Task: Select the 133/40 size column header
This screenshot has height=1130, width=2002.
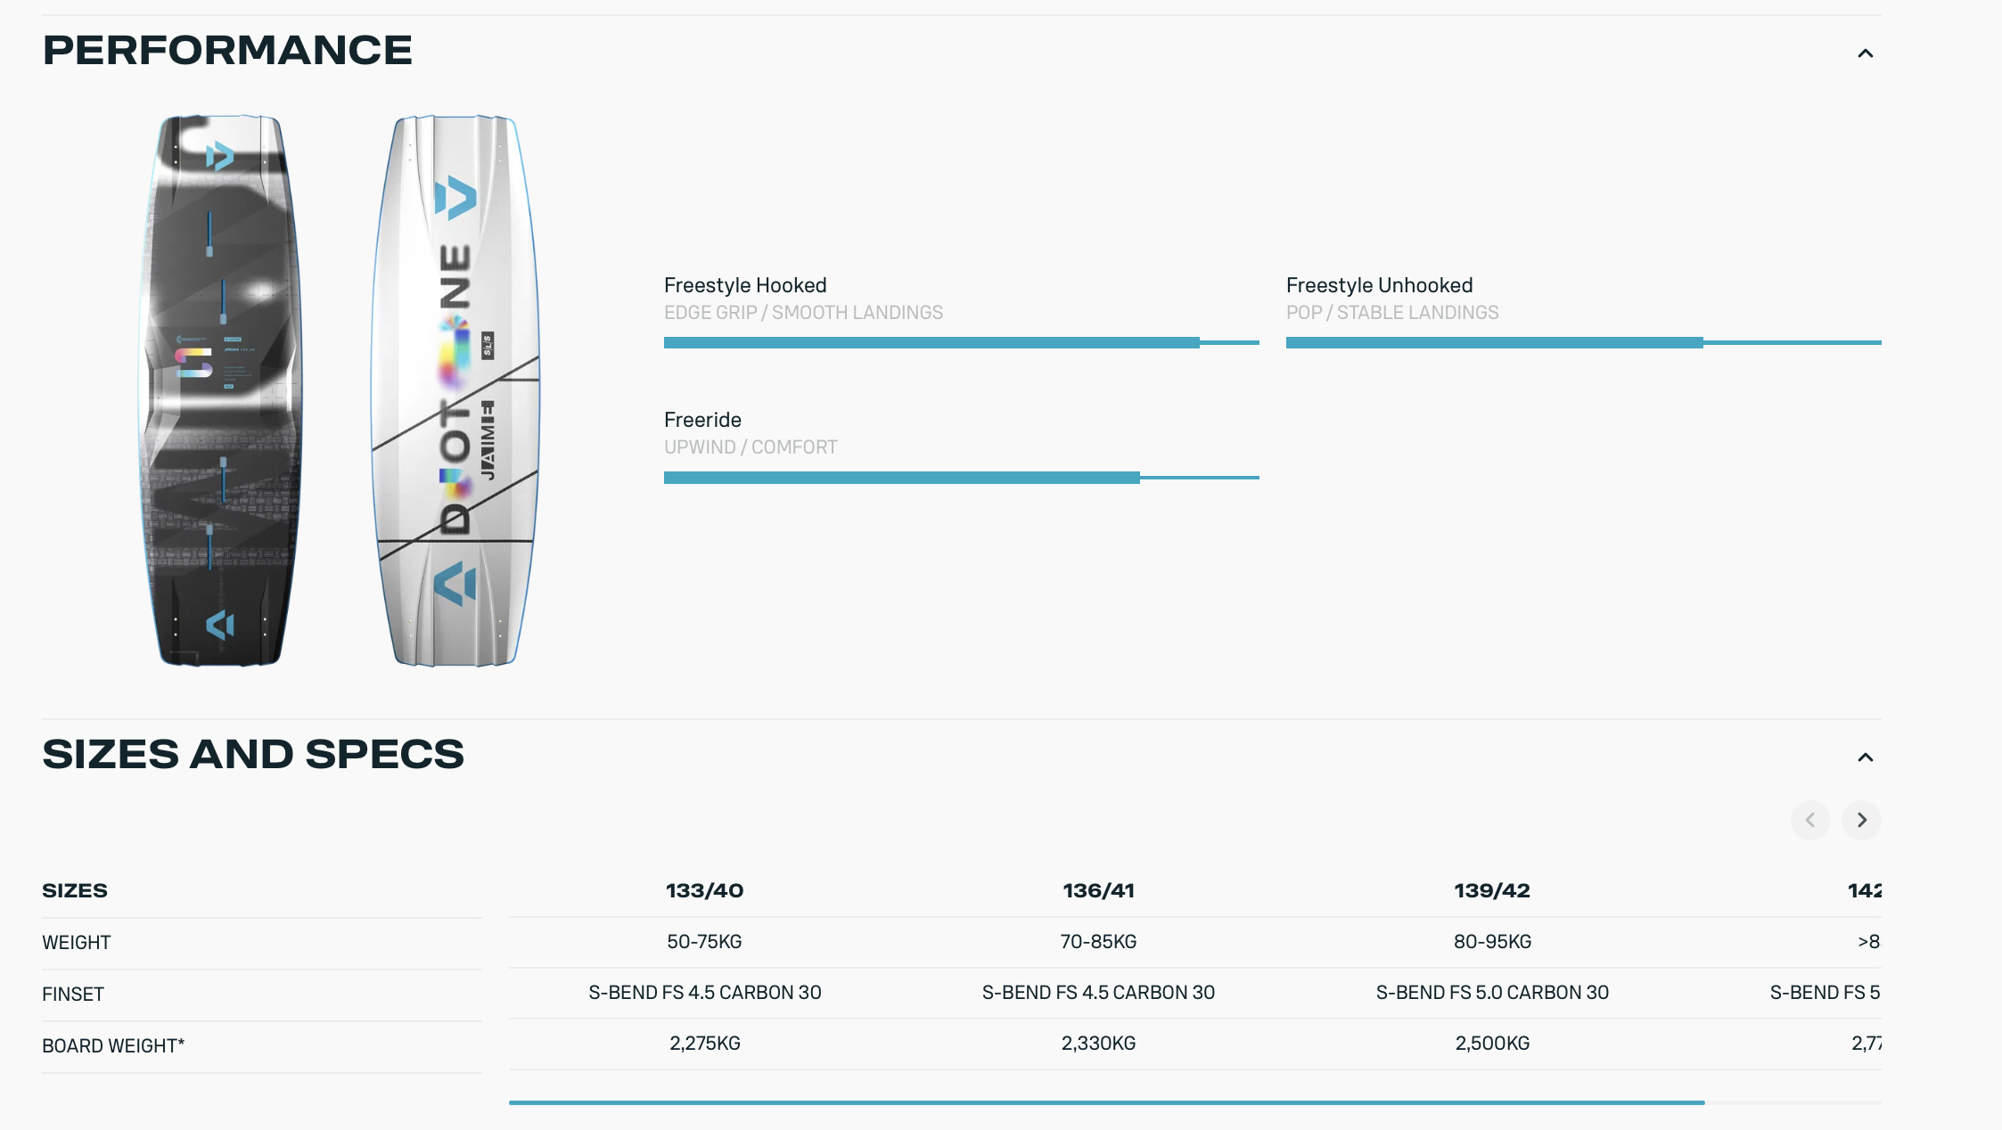Action: pos(704,890)
